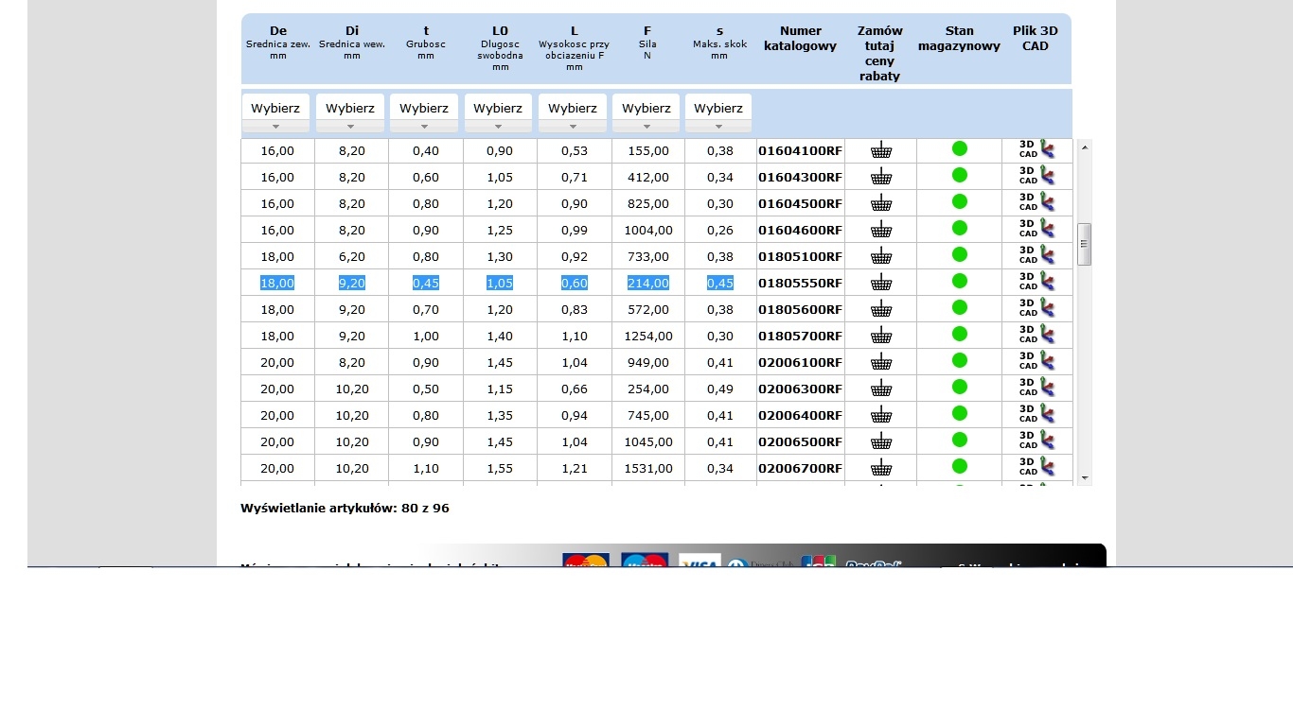Click force value 1004,00

(648, 230)
